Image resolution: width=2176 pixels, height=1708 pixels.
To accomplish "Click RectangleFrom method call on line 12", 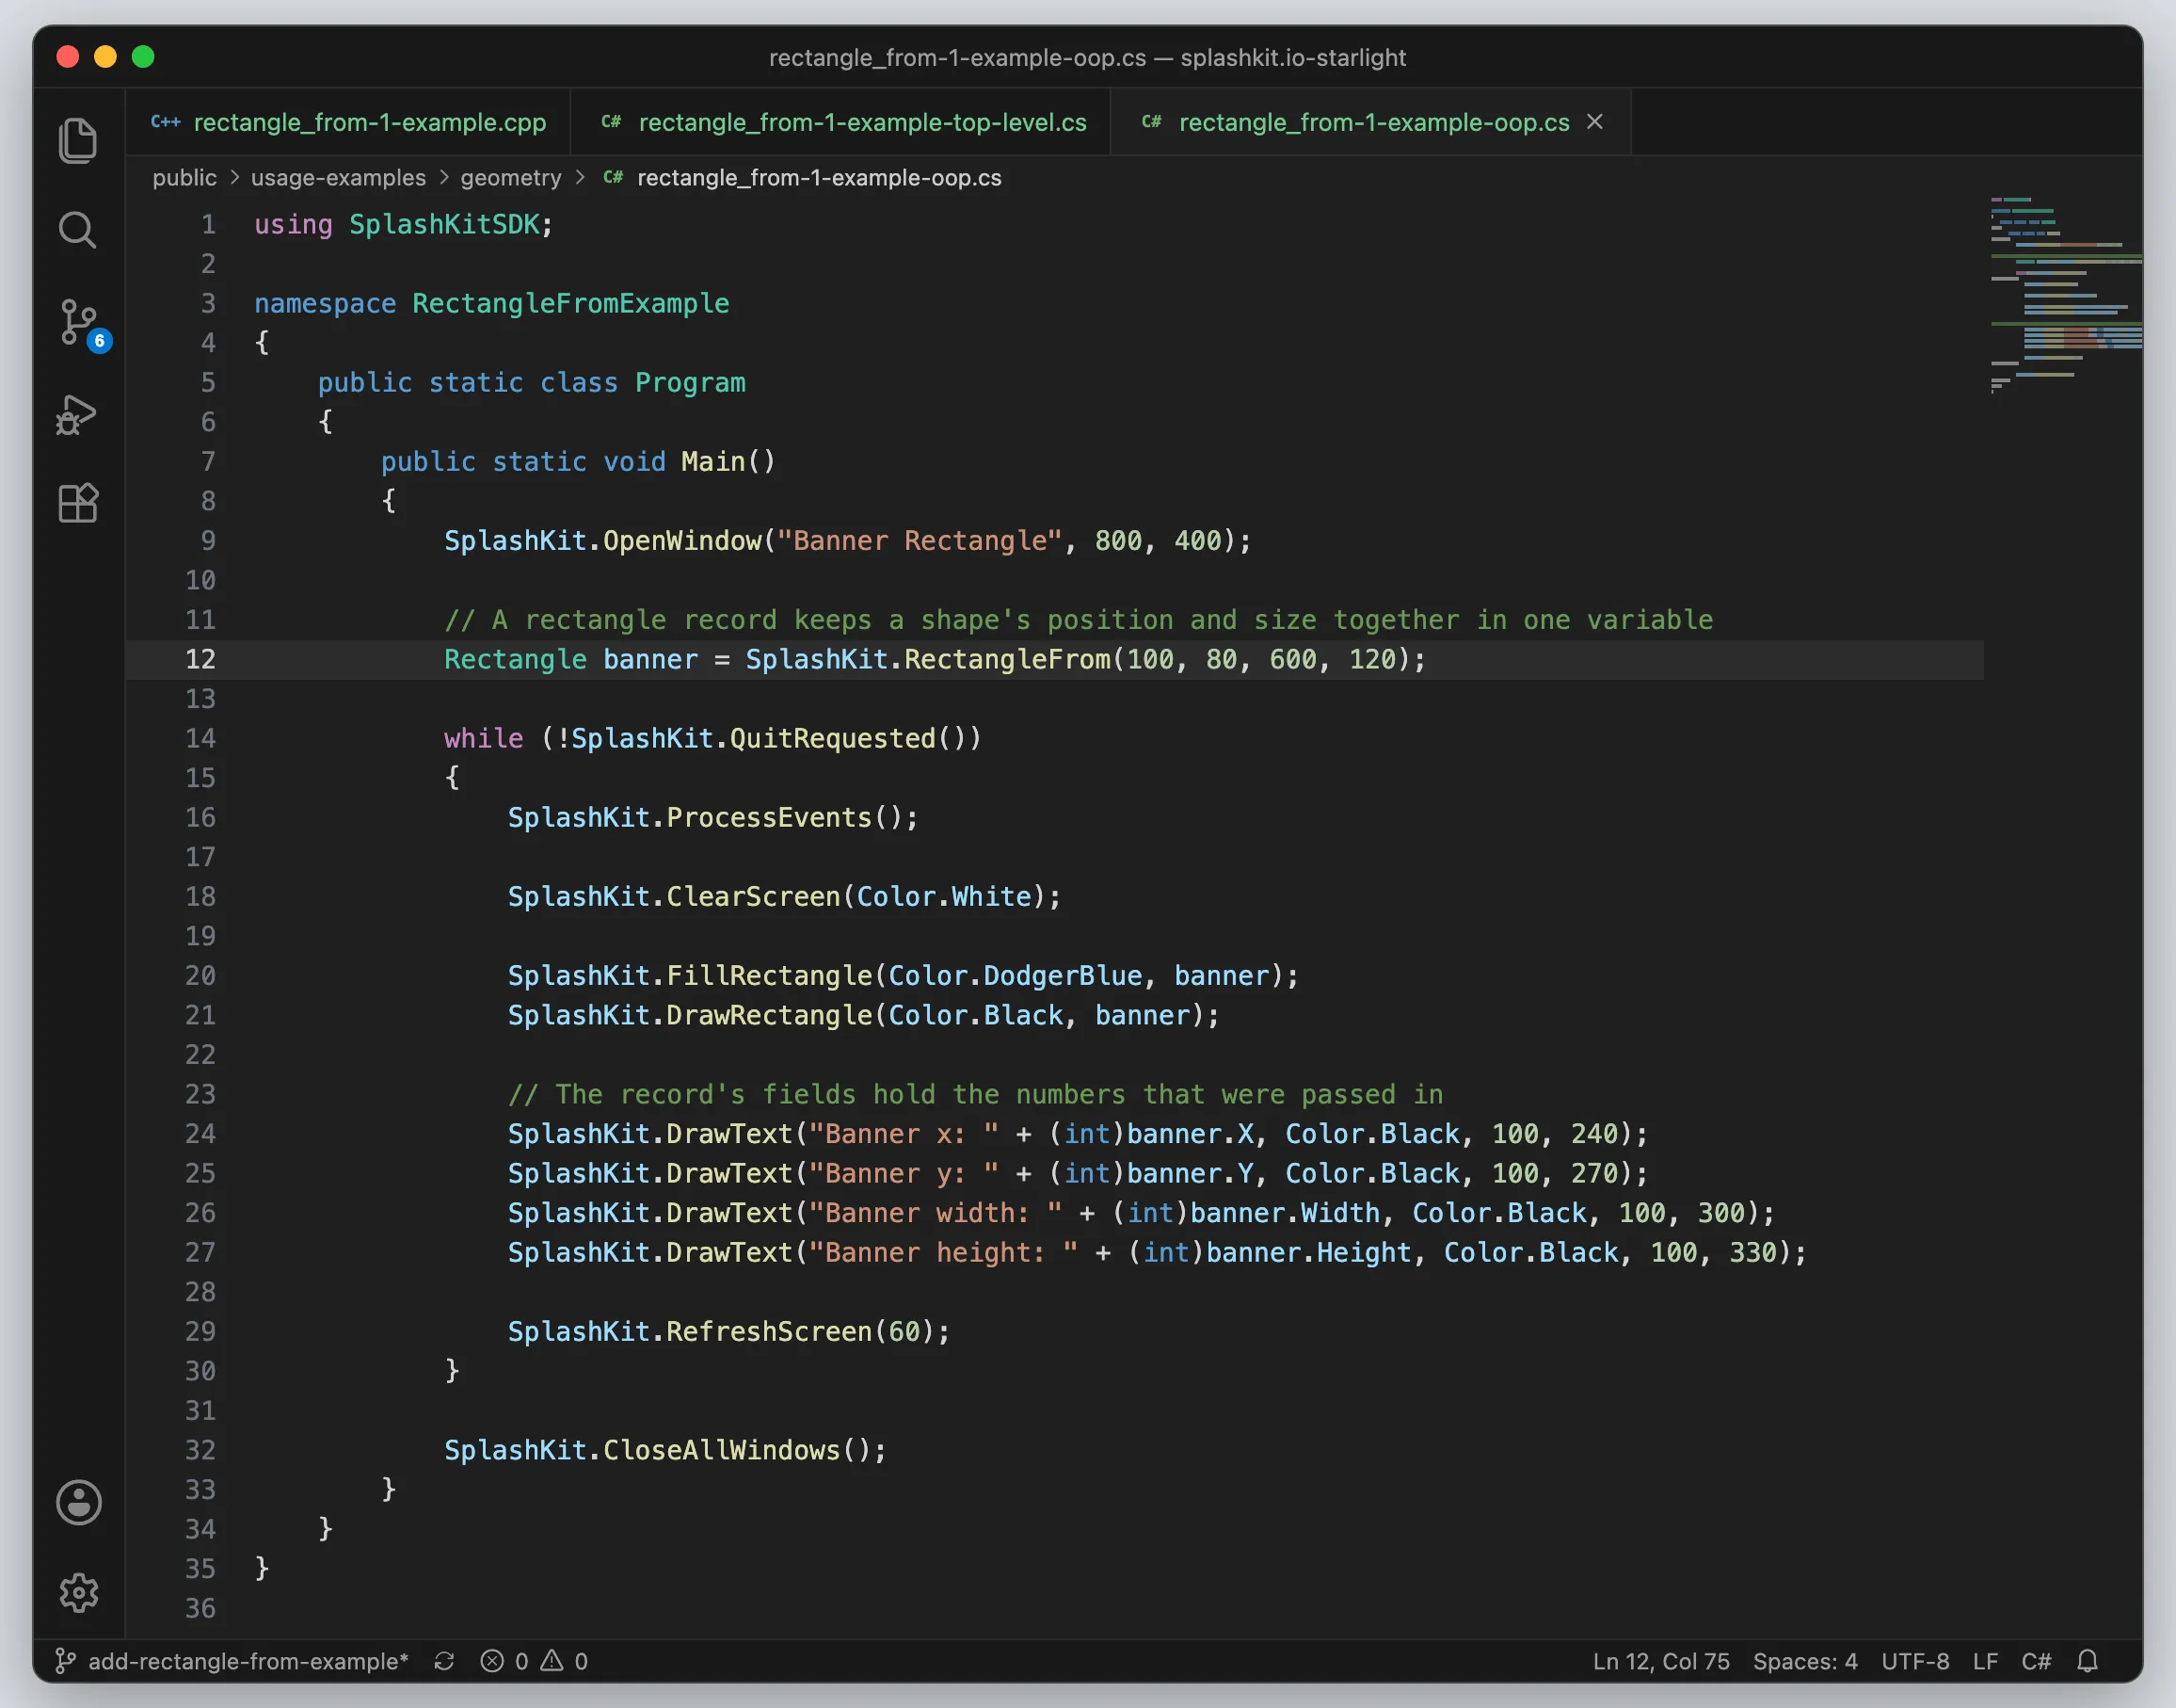I will click(1006, 659).
